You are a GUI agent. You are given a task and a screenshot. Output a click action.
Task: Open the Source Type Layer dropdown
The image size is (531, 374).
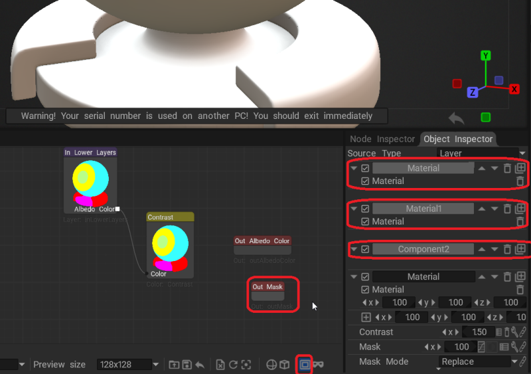pyautogui.click(x=481, y=153)
